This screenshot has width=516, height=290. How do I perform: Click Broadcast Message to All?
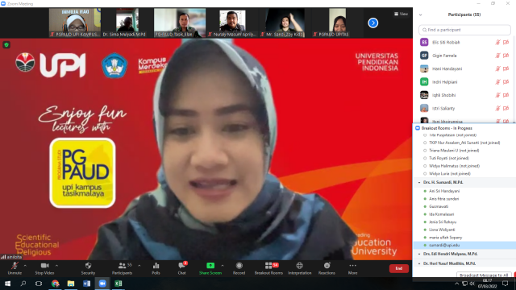[x=484, y=275]
